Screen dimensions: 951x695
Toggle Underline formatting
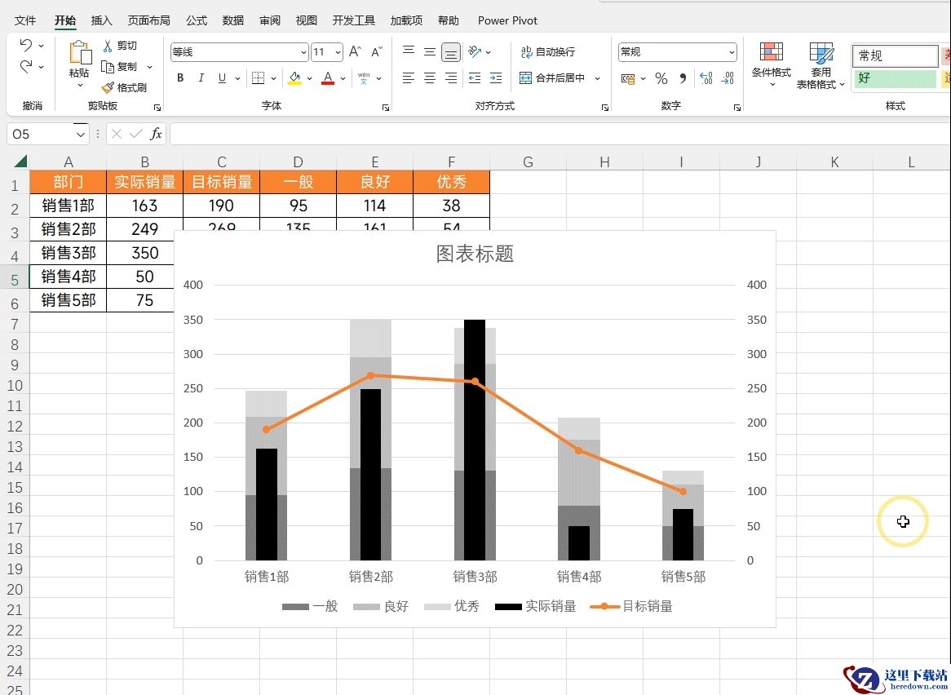click(222, 77)
